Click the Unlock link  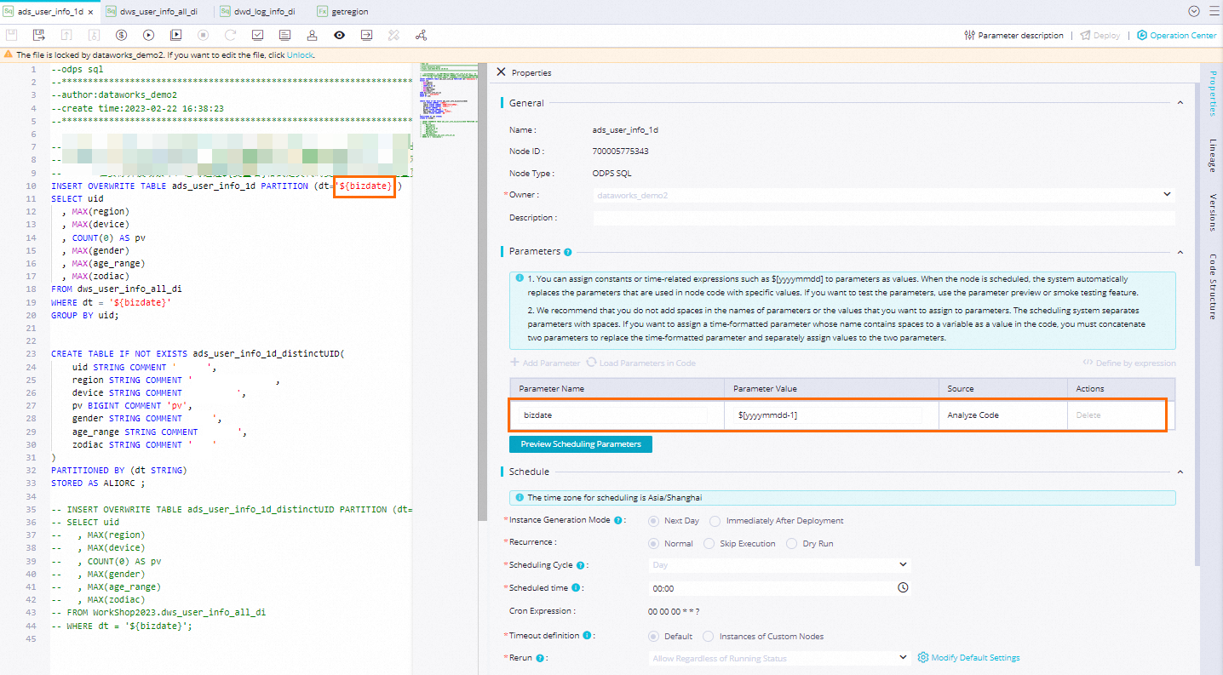(x=300, y=54)
